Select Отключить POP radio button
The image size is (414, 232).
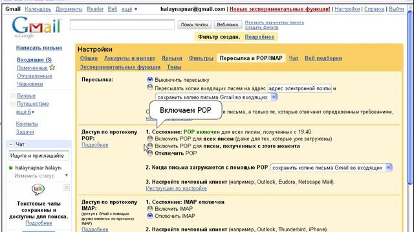pyautogui.click(x=149, y=153)
